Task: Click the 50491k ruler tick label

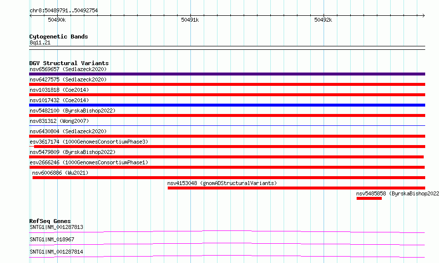Action: click(190, 20)
